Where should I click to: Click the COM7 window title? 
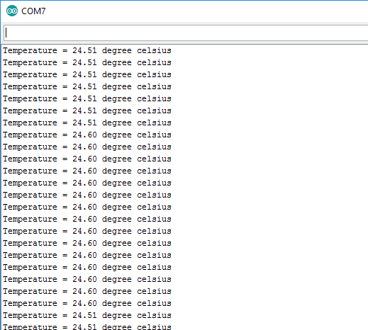click(33, 11)
